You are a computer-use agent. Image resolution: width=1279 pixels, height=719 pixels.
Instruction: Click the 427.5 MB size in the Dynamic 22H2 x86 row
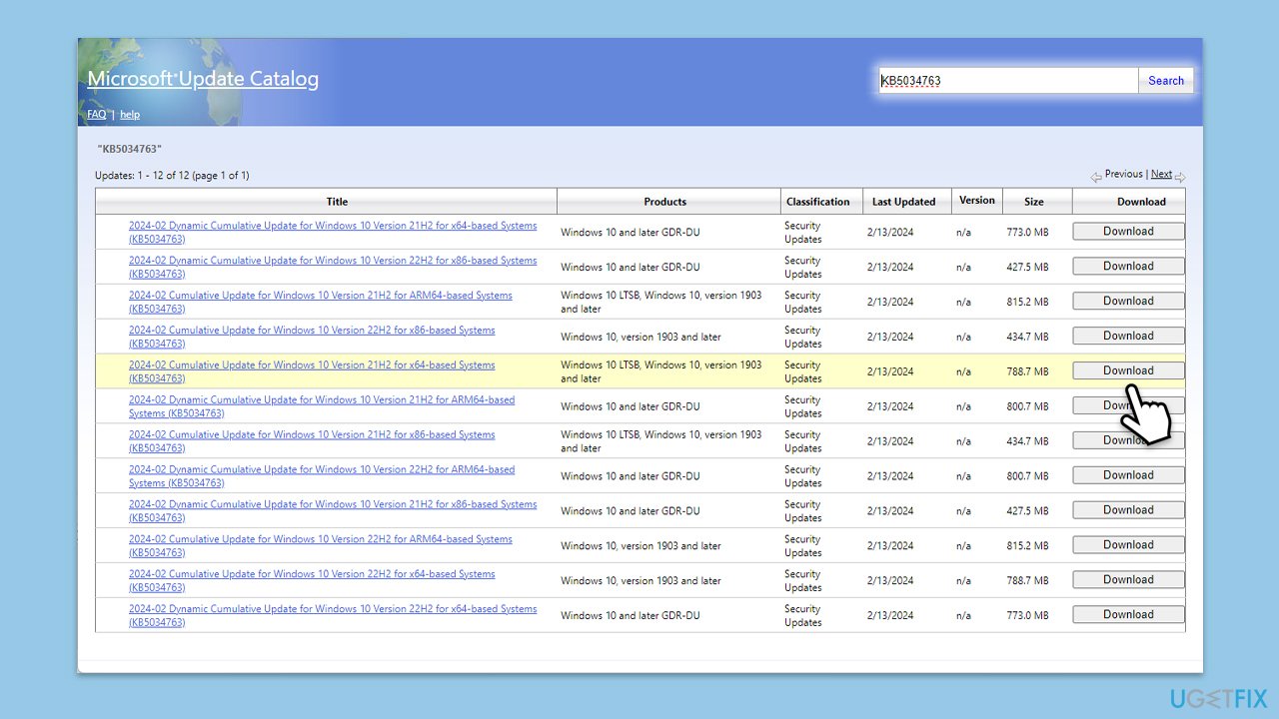click(x=1027, y=268)
